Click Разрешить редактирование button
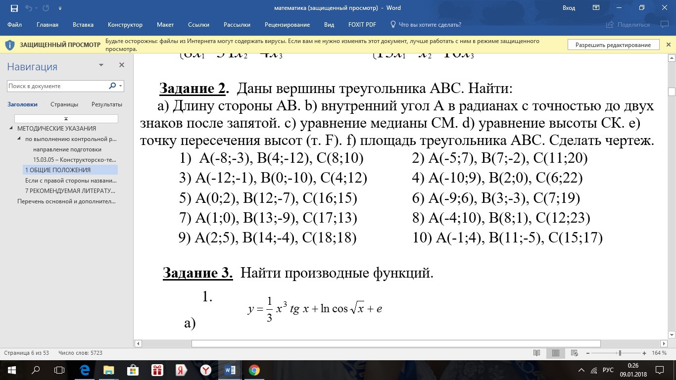Screen dimensions: 676x380 (x=613, y=45)
